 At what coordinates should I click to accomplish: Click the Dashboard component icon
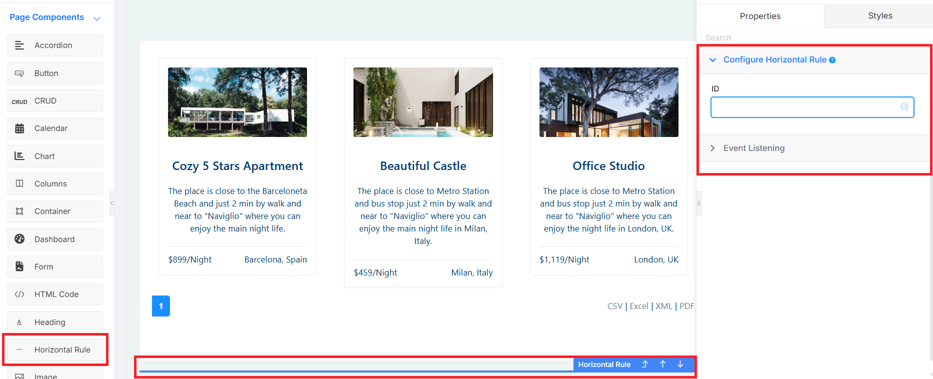19,239
